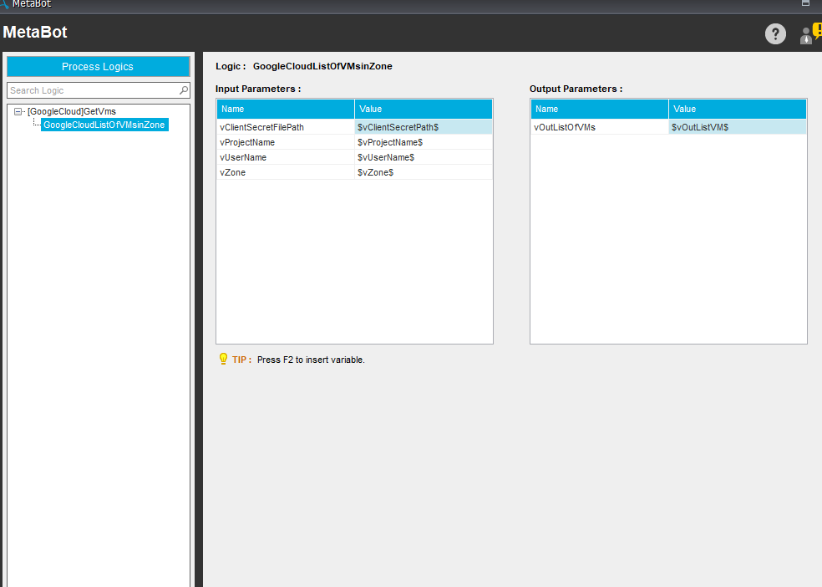Viewport: 822px width, 587px height.
Task: Edit the $vClientSecretPath$ value cell
Action: 423,127
